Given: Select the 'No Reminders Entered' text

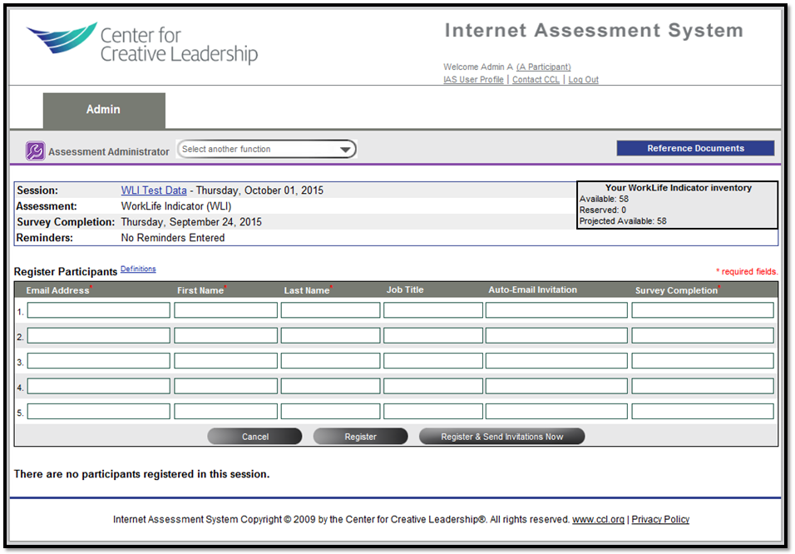Looking at the screenshot, I should 172,237.
